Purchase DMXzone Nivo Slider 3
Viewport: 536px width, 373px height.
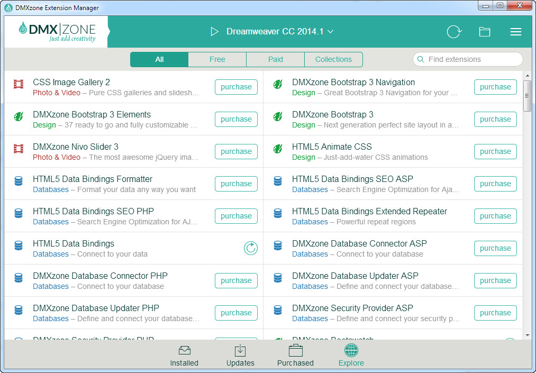(236, 151)
